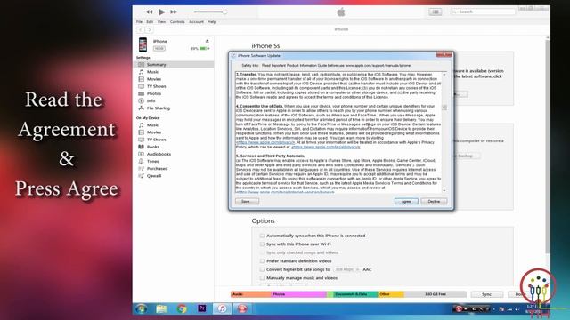Click the Photos camera icon in the sidebar
Screen dimensions: 570x320
coord(142,93)
